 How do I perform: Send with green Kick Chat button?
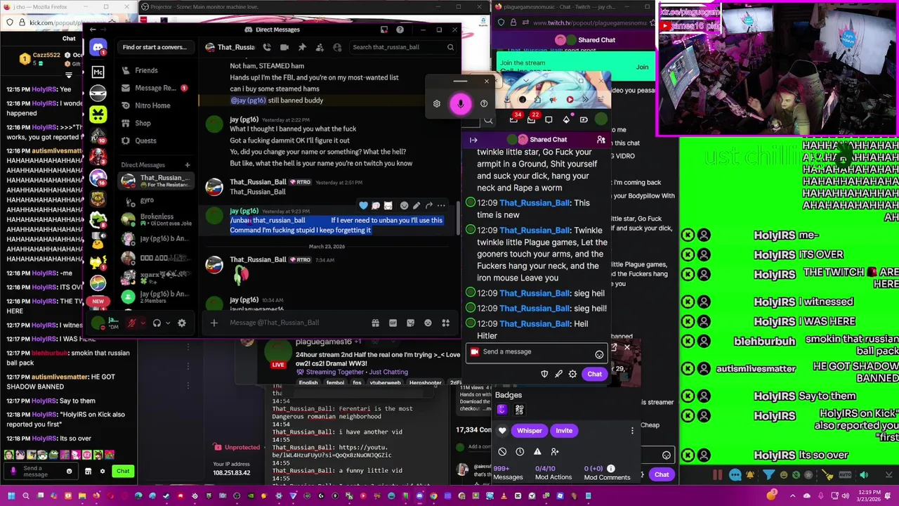pyautogui.click(x=123, y=471)
